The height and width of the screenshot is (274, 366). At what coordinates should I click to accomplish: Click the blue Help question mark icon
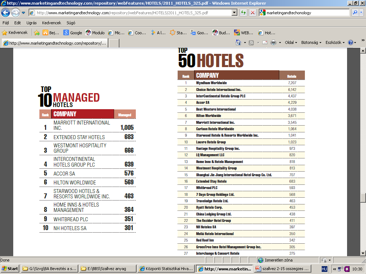[x=350, y=42]
